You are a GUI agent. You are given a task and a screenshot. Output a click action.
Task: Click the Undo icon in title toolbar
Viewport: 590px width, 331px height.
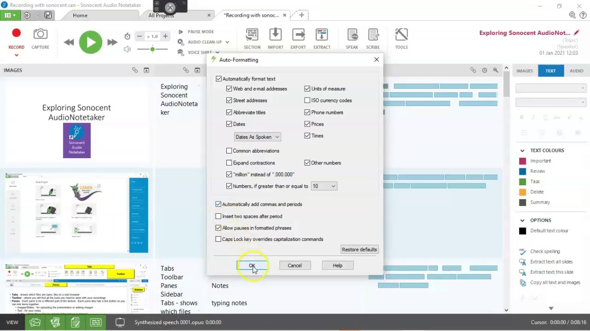point(27,15)
